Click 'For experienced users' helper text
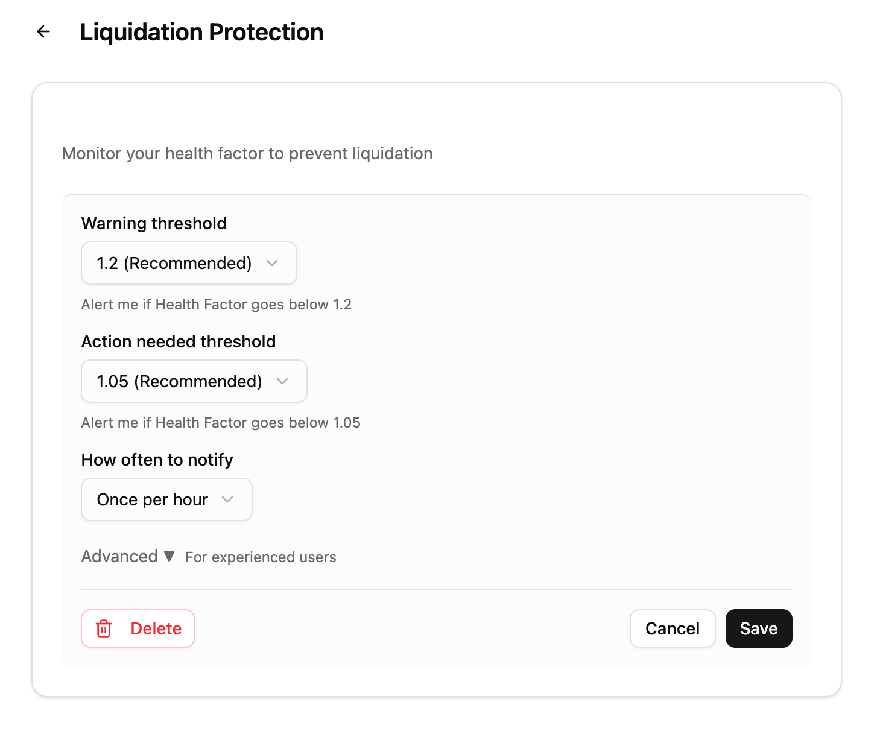 (x=261, y=557)
